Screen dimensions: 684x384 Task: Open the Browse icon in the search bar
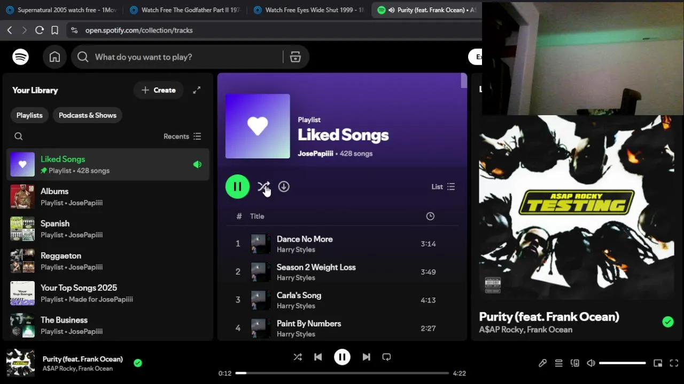pos(296,57)
